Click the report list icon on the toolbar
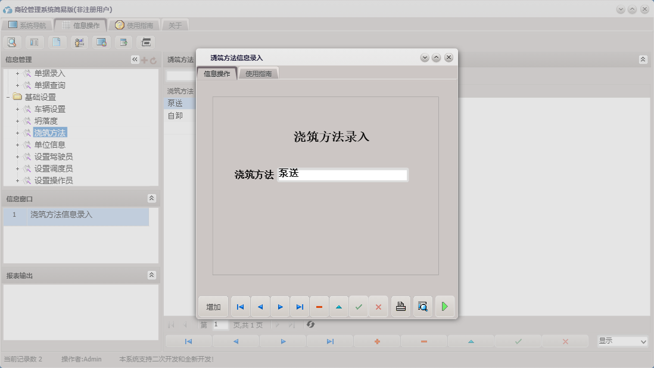 pos(33,42)
